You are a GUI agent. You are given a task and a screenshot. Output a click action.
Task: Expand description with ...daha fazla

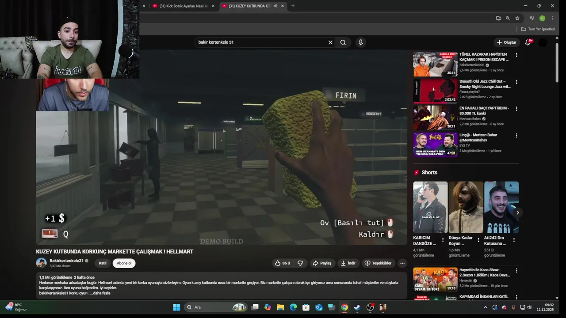(100, 293)
